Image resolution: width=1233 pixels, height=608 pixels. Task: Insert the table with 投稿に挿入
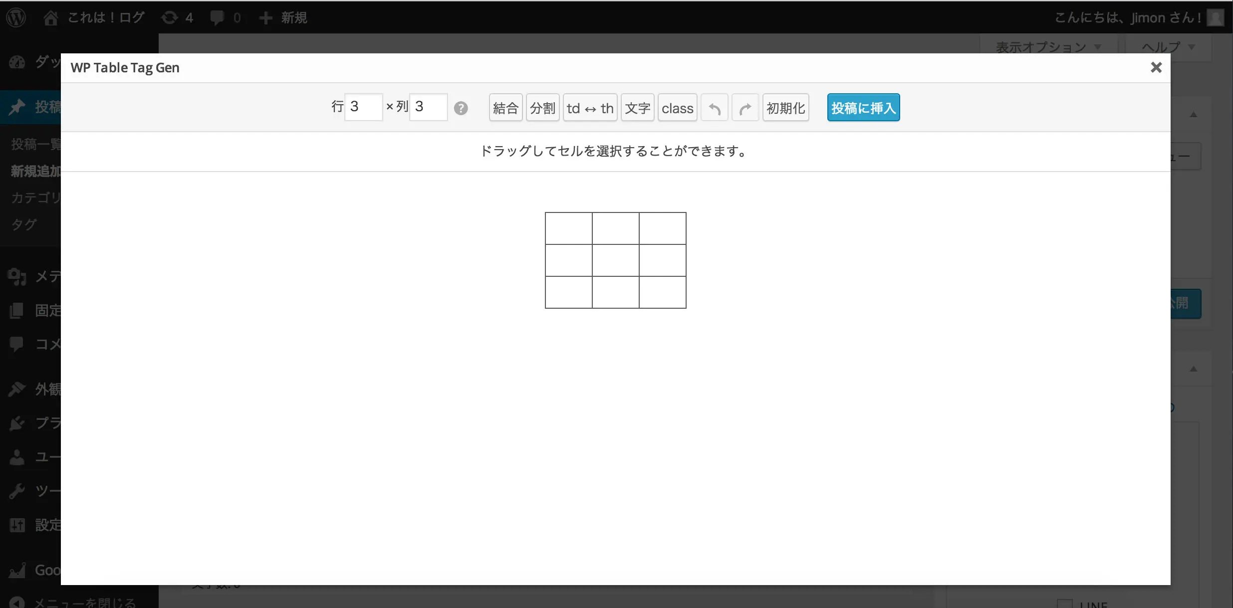863,107
